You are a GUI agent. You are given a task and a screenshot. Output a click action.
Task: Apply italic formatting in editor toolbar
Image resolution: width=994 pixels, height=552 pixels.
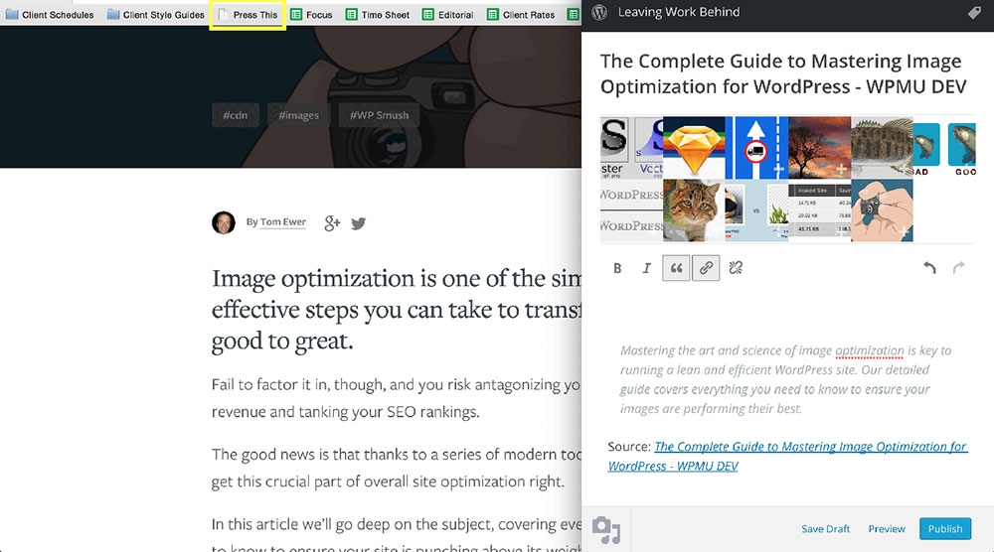click(x=647, y=268)
